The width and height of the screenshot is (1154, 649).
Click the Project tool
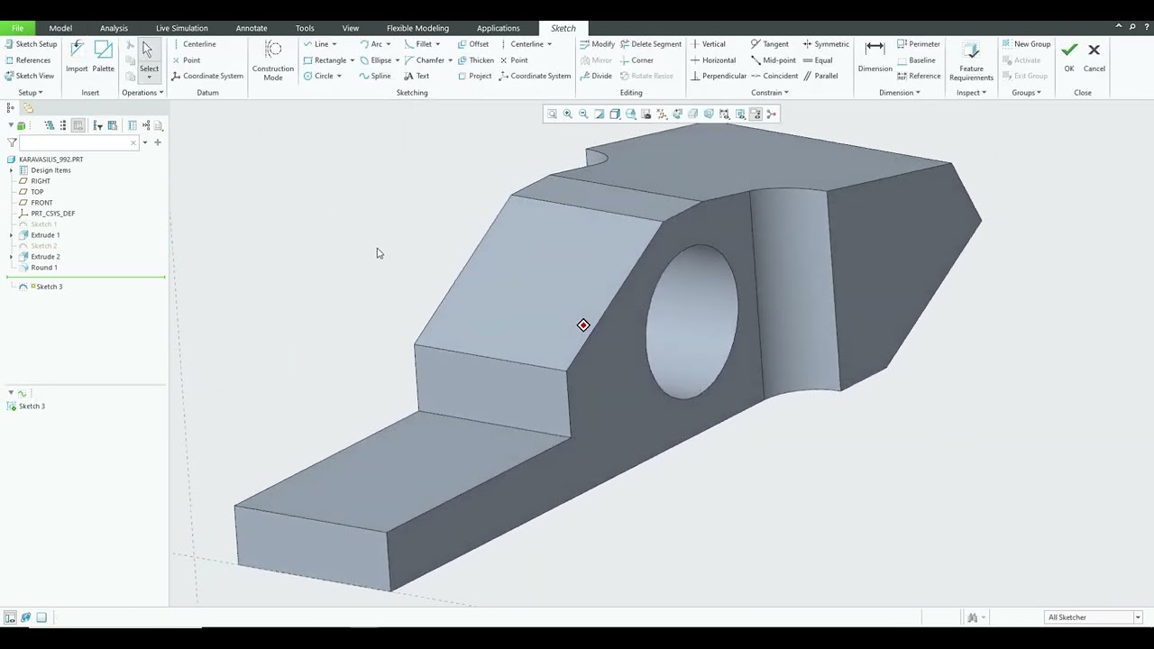474,76
